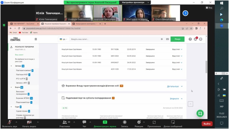Open the UA language dropdown

(63, 39)
